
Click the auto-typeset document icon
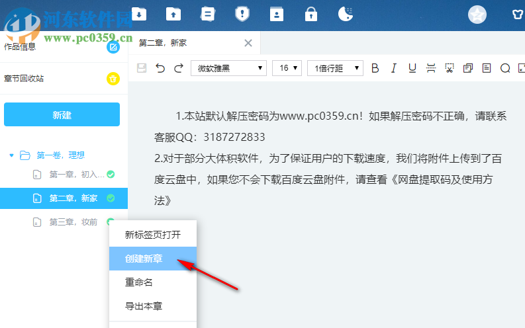pyautogui.click(x=487, y=68)
